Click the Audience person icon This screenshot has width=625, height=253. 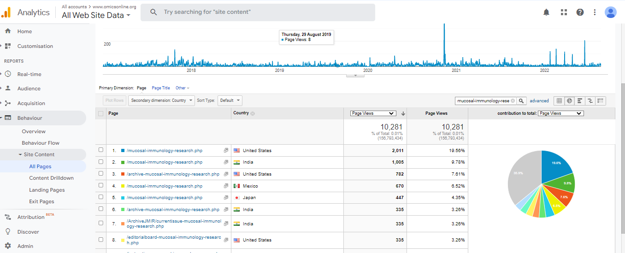coord(8,88)
